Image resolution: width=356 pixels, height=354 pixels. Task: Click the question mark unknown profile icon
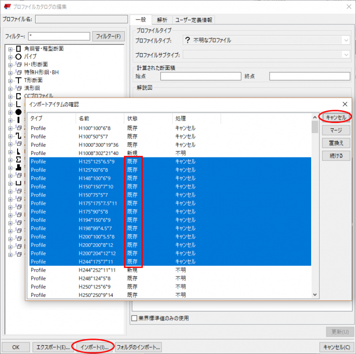187,40
